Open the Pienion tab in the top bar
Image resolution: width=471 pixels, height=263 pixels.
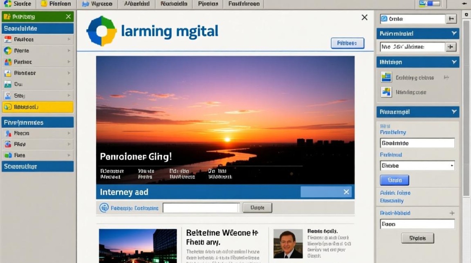click(x=208, y=4)
